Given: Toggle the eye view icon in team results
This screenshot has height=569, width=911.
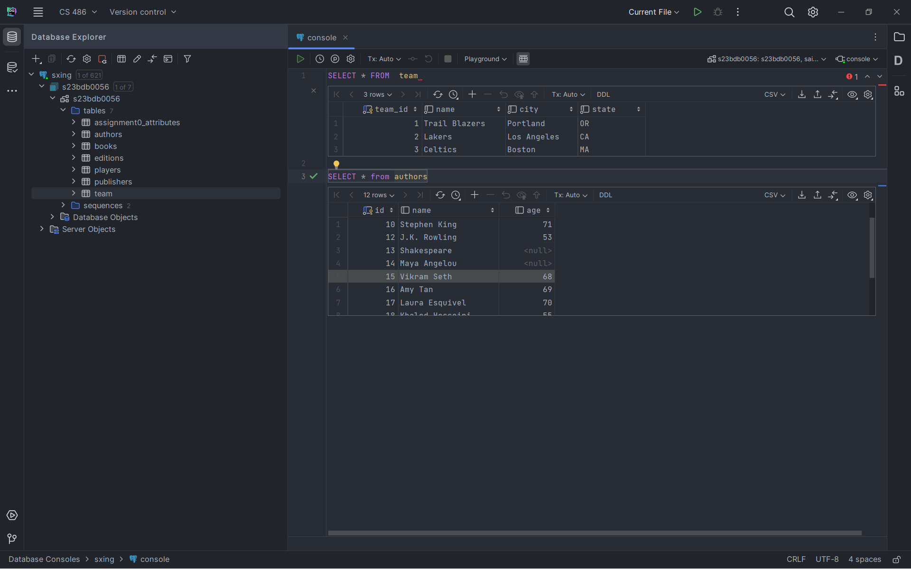Looking at the screenshot, I should point(852,94).
